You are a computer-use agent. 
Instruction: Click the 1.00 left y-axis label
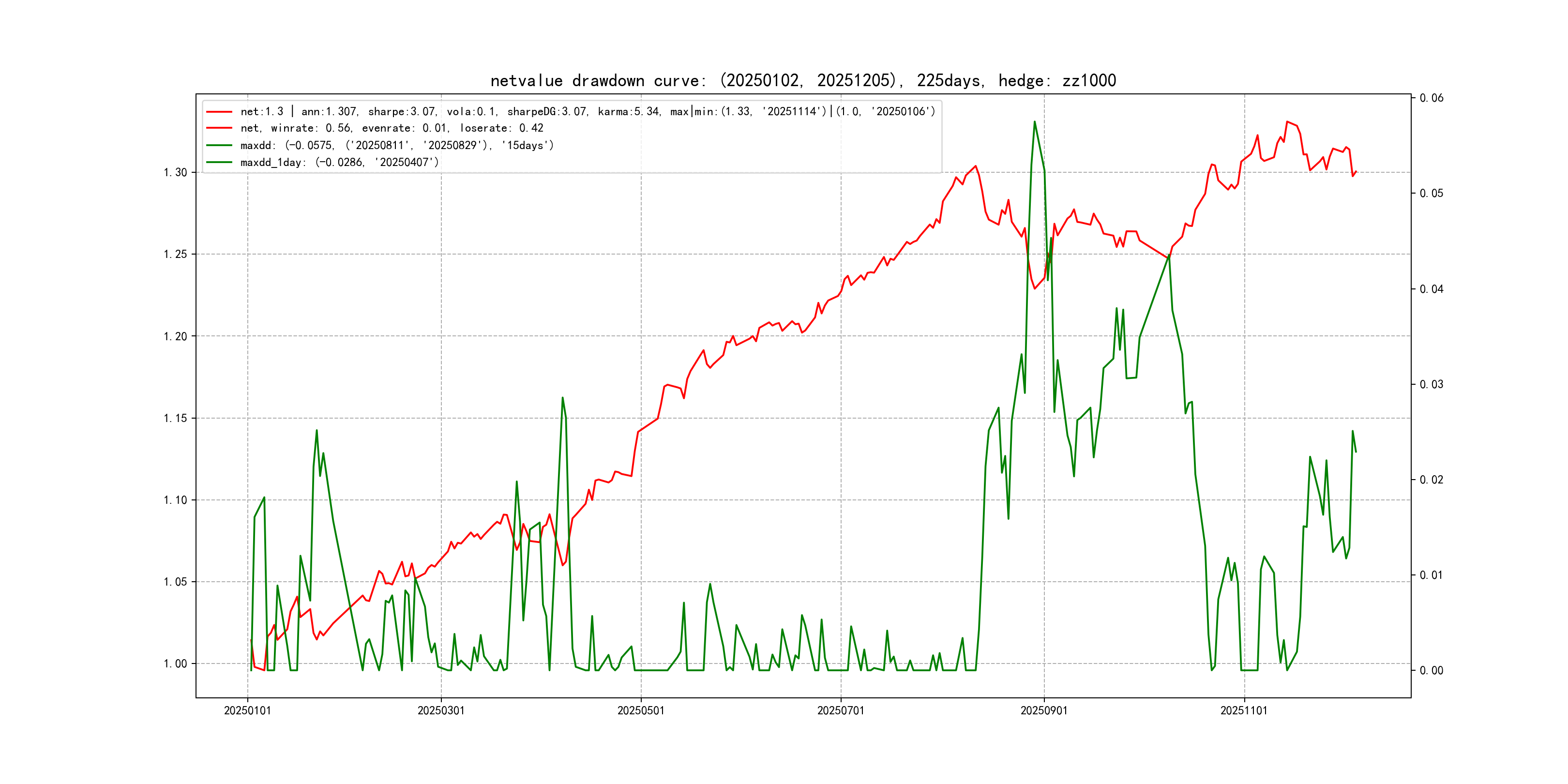175,663
